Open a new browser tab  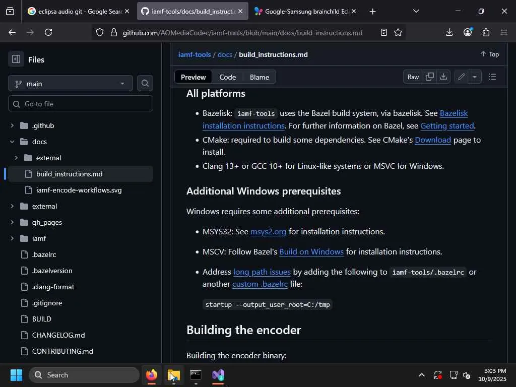(372, 12)
